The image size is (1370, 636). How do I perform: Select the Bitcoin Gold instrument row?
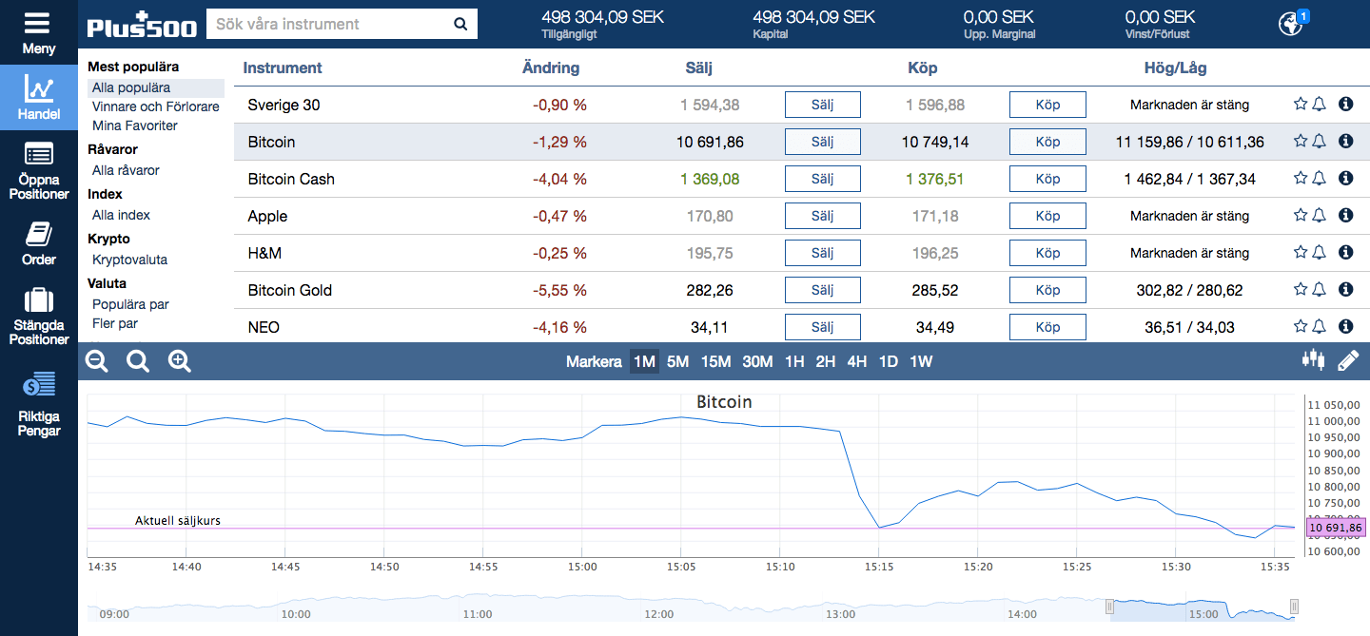click(x=802, y=290)
